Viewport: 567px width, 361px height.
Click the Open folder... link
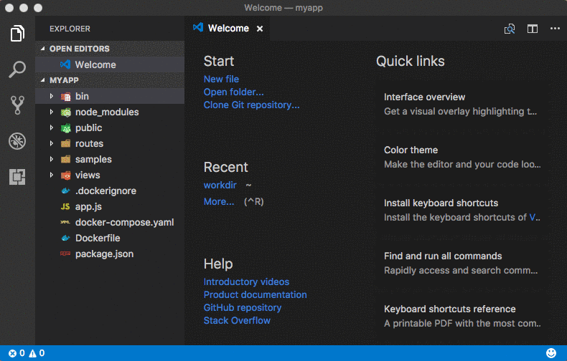tap(233, 92)
